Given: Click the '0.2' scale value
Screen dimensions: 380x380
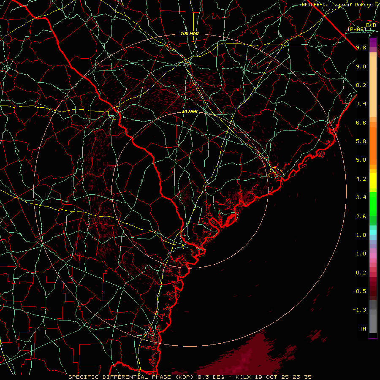Looking at the screenshot, I should point(361,273).
